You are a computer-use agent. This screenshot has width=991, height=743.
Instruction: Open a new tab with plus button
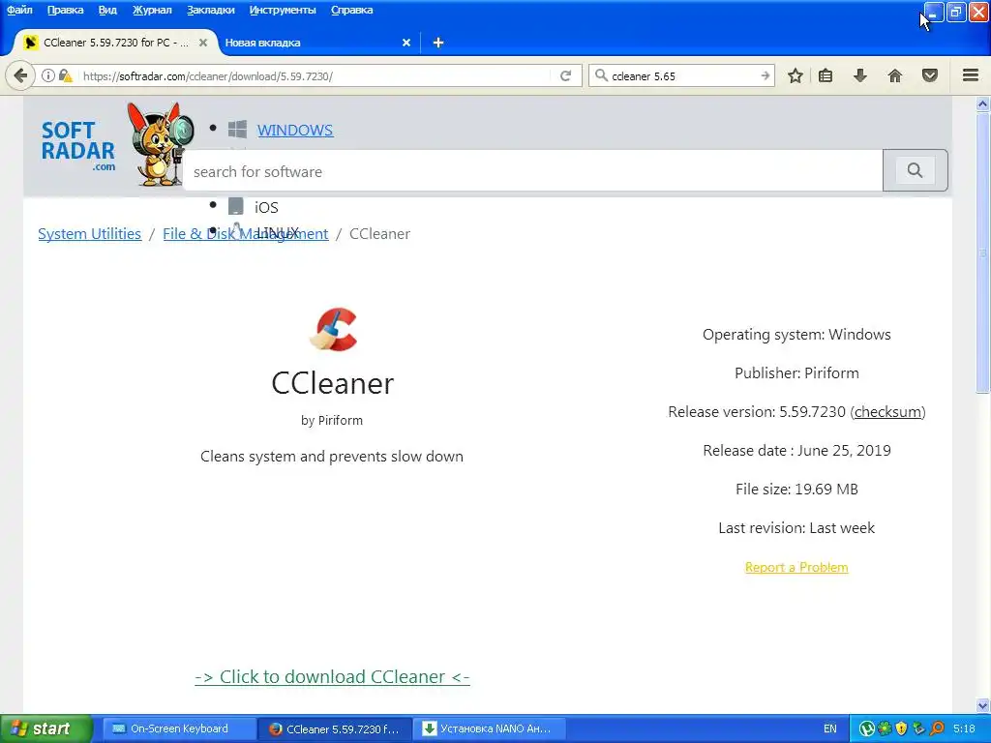point(438,43)
